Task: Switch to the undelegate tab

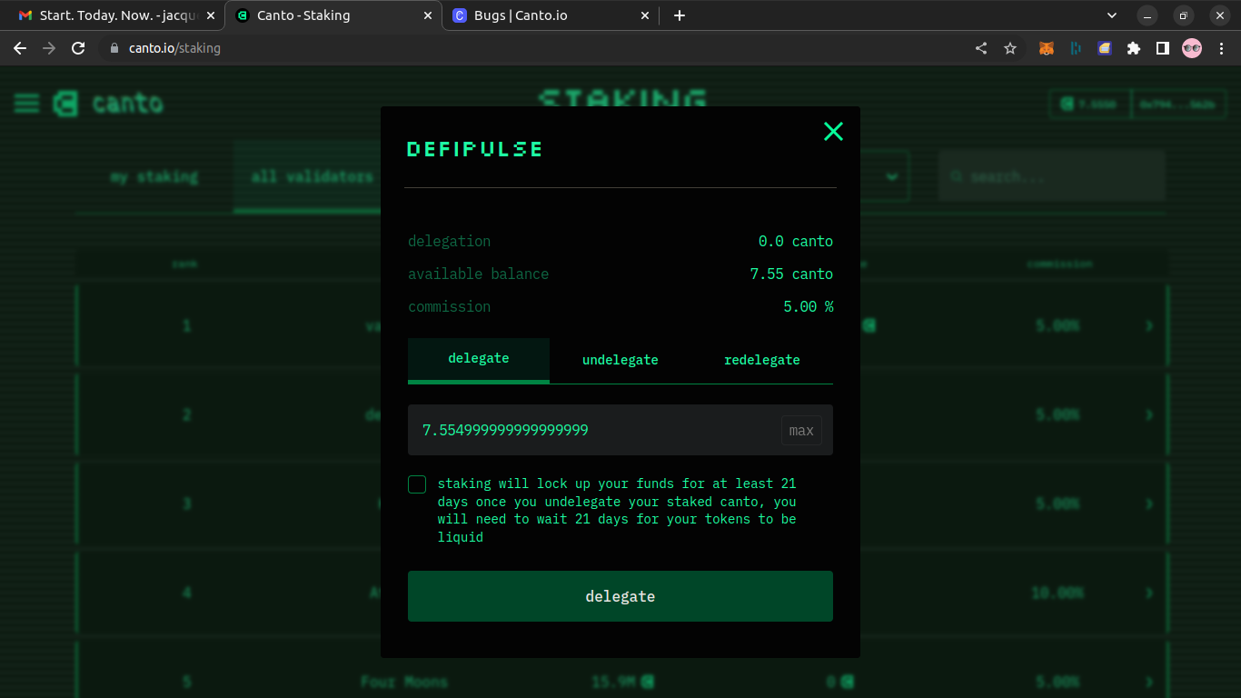Action: coord(620,360)
